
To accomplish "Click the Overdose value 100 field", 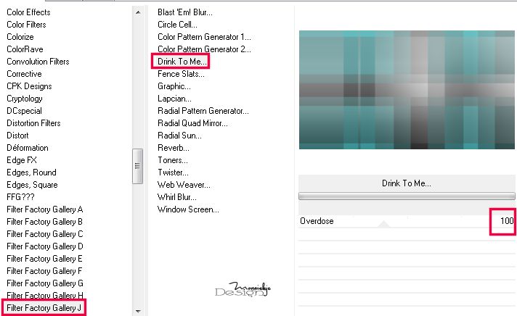I will point(506,221).
